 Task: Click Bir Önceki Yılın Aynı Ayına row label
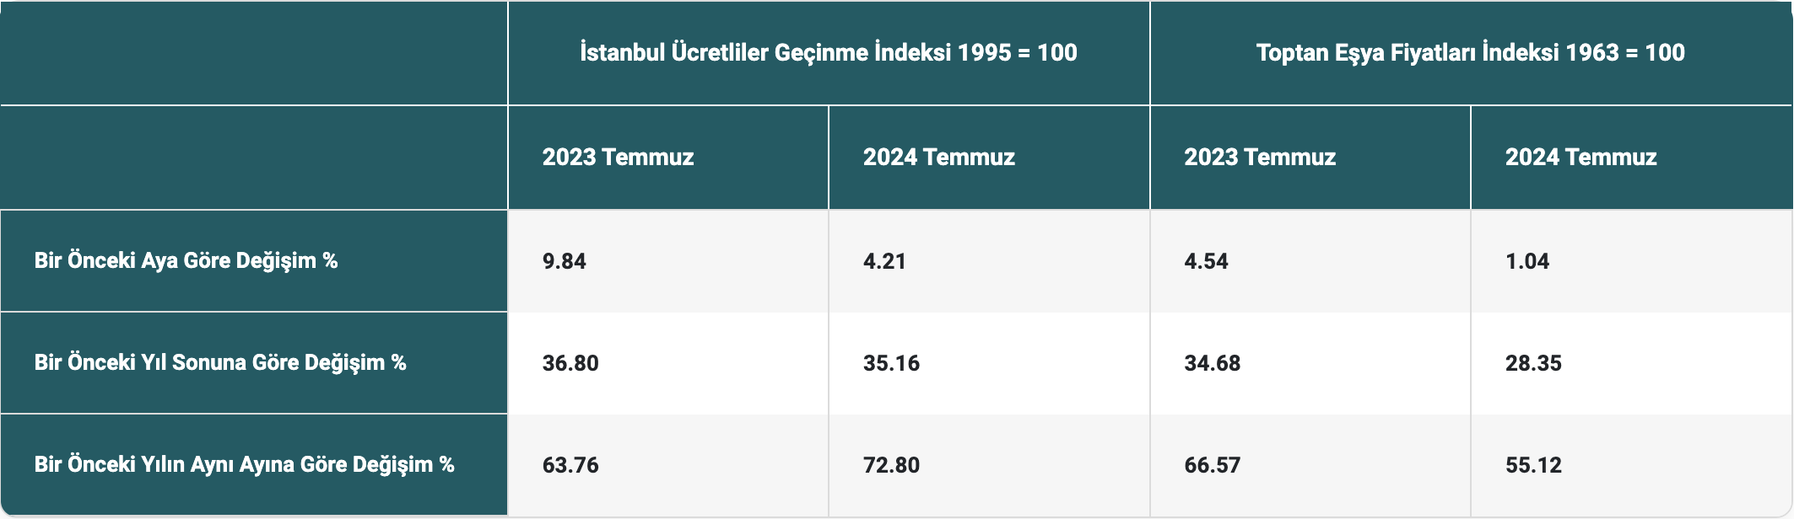click(244, 464)
